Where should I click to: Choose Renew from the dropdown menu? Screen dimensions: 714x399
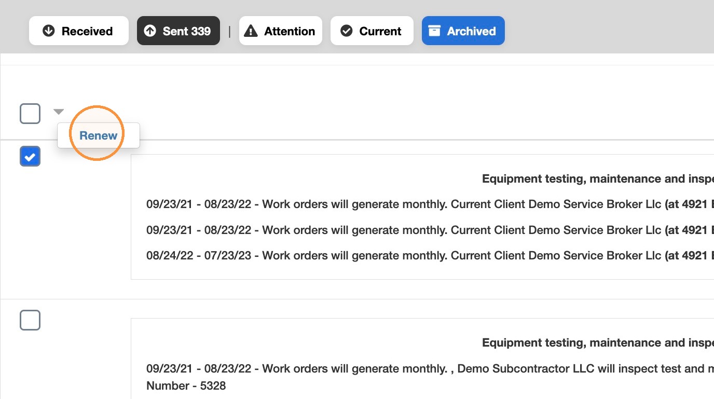(99, 135)
